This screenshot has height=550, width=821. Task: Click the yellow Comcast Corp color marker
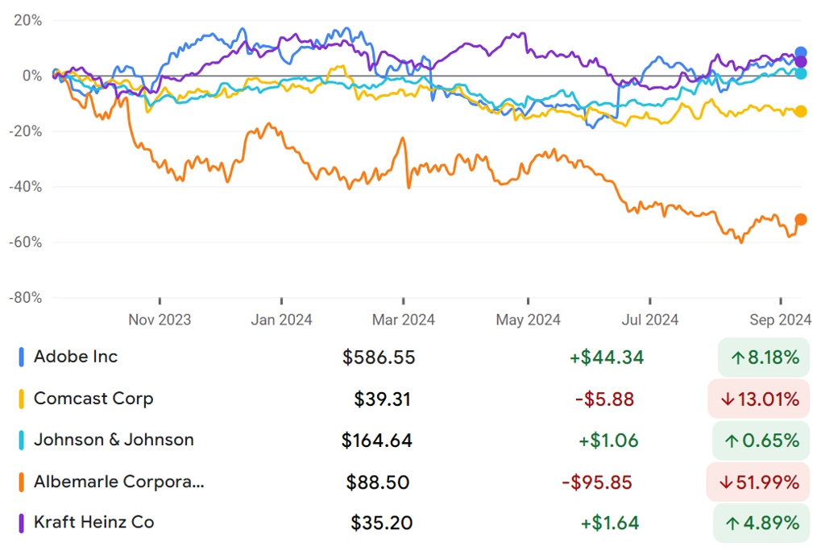point(21,399)
